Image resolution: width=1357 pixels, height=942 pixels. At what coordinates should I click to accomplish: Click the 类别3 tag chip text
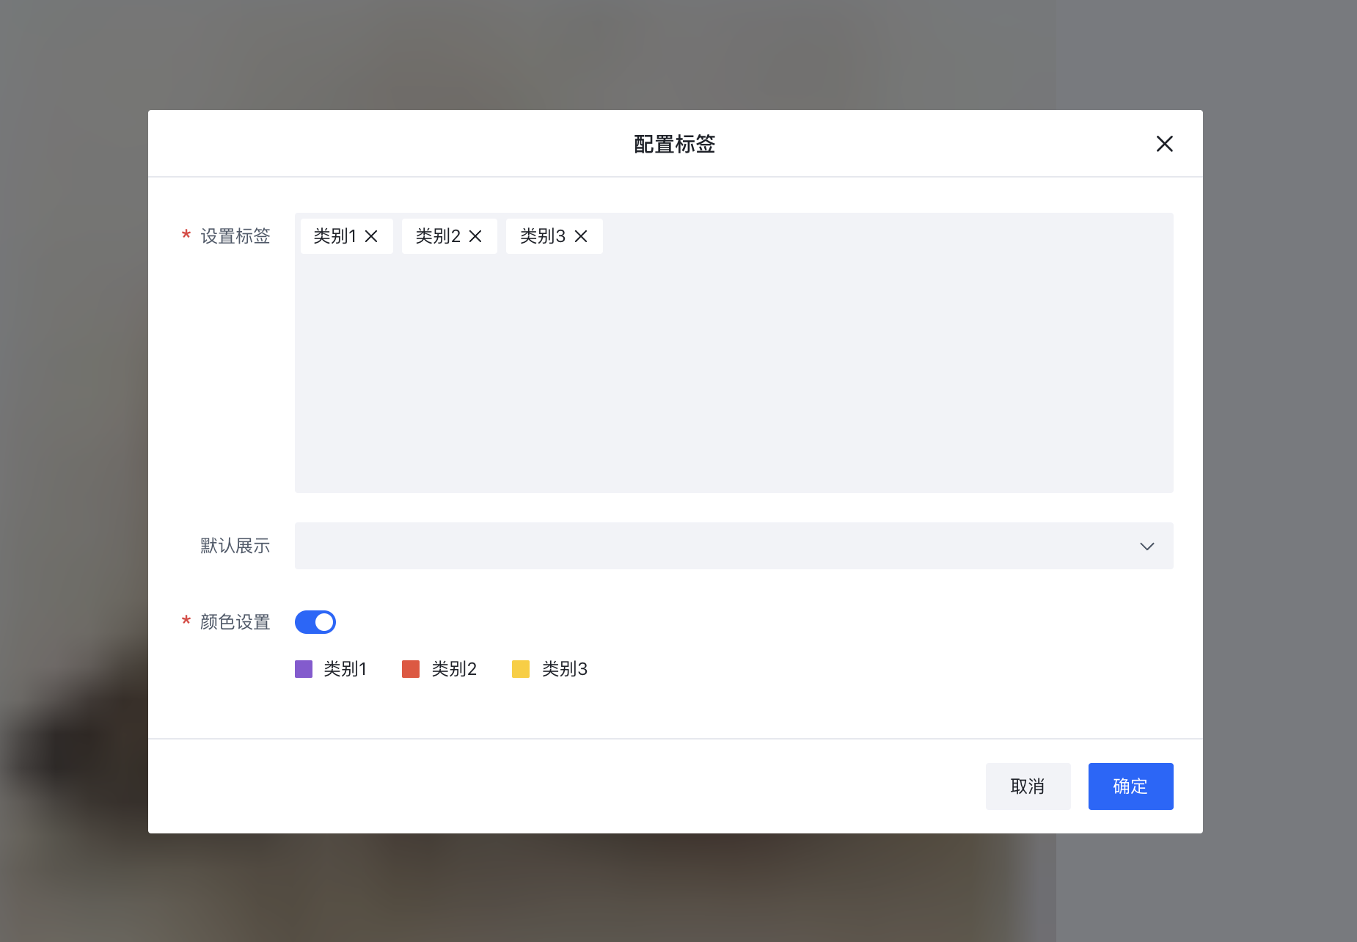click(x=543, y=236)
